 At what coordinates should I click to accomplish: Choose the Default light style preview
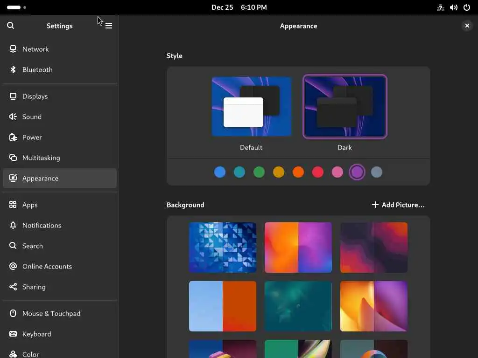(252, 107)
